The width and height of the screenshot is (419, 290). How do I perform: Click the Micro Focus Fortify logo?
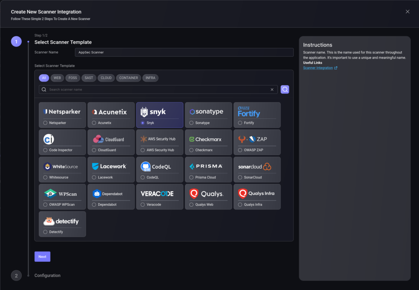[x=249, y=112]
